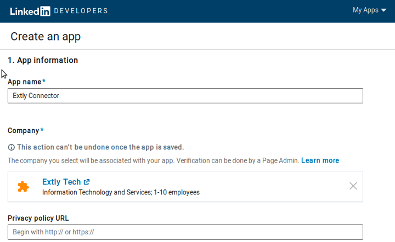This screenshot has width=395, height=242.
Task: Click the 'Company' label
Action: (x=24, y=131)
